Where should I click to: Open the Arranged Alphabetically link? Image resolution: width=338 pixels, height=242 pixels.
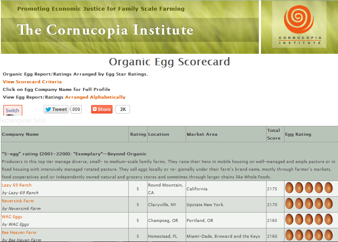click(95, 97)
